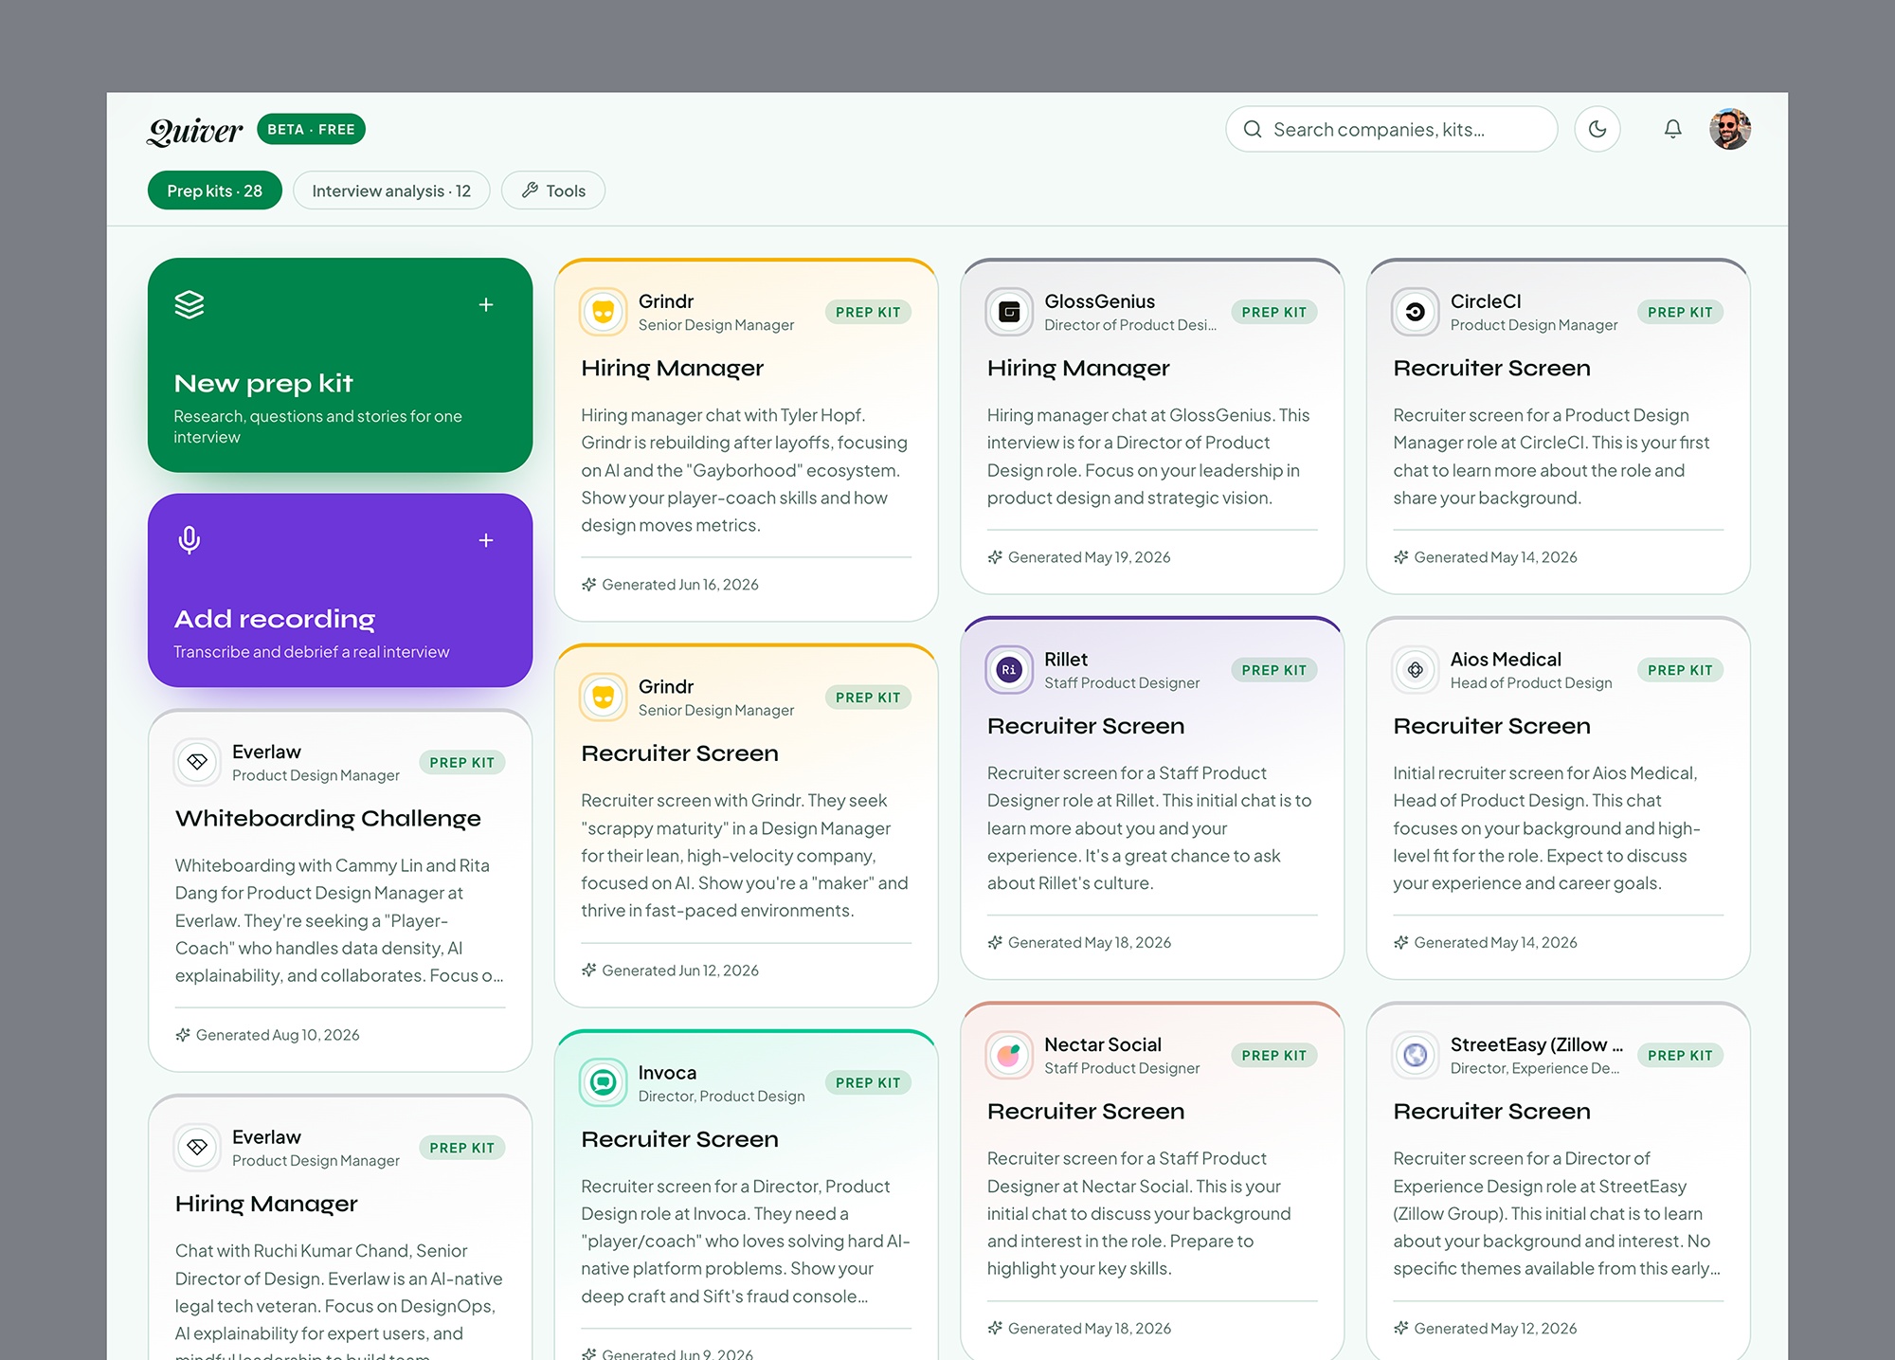The height and width of the screenshot is (1360, 1895).
Task: Open Grindr Recruiter Screen kit title
Action: 679,753
